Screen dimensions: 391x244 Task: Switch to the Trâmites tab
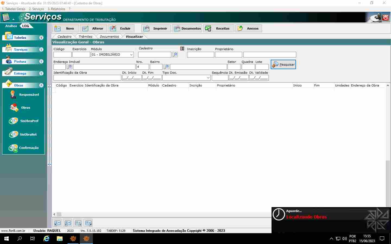(x=85, y=37)
